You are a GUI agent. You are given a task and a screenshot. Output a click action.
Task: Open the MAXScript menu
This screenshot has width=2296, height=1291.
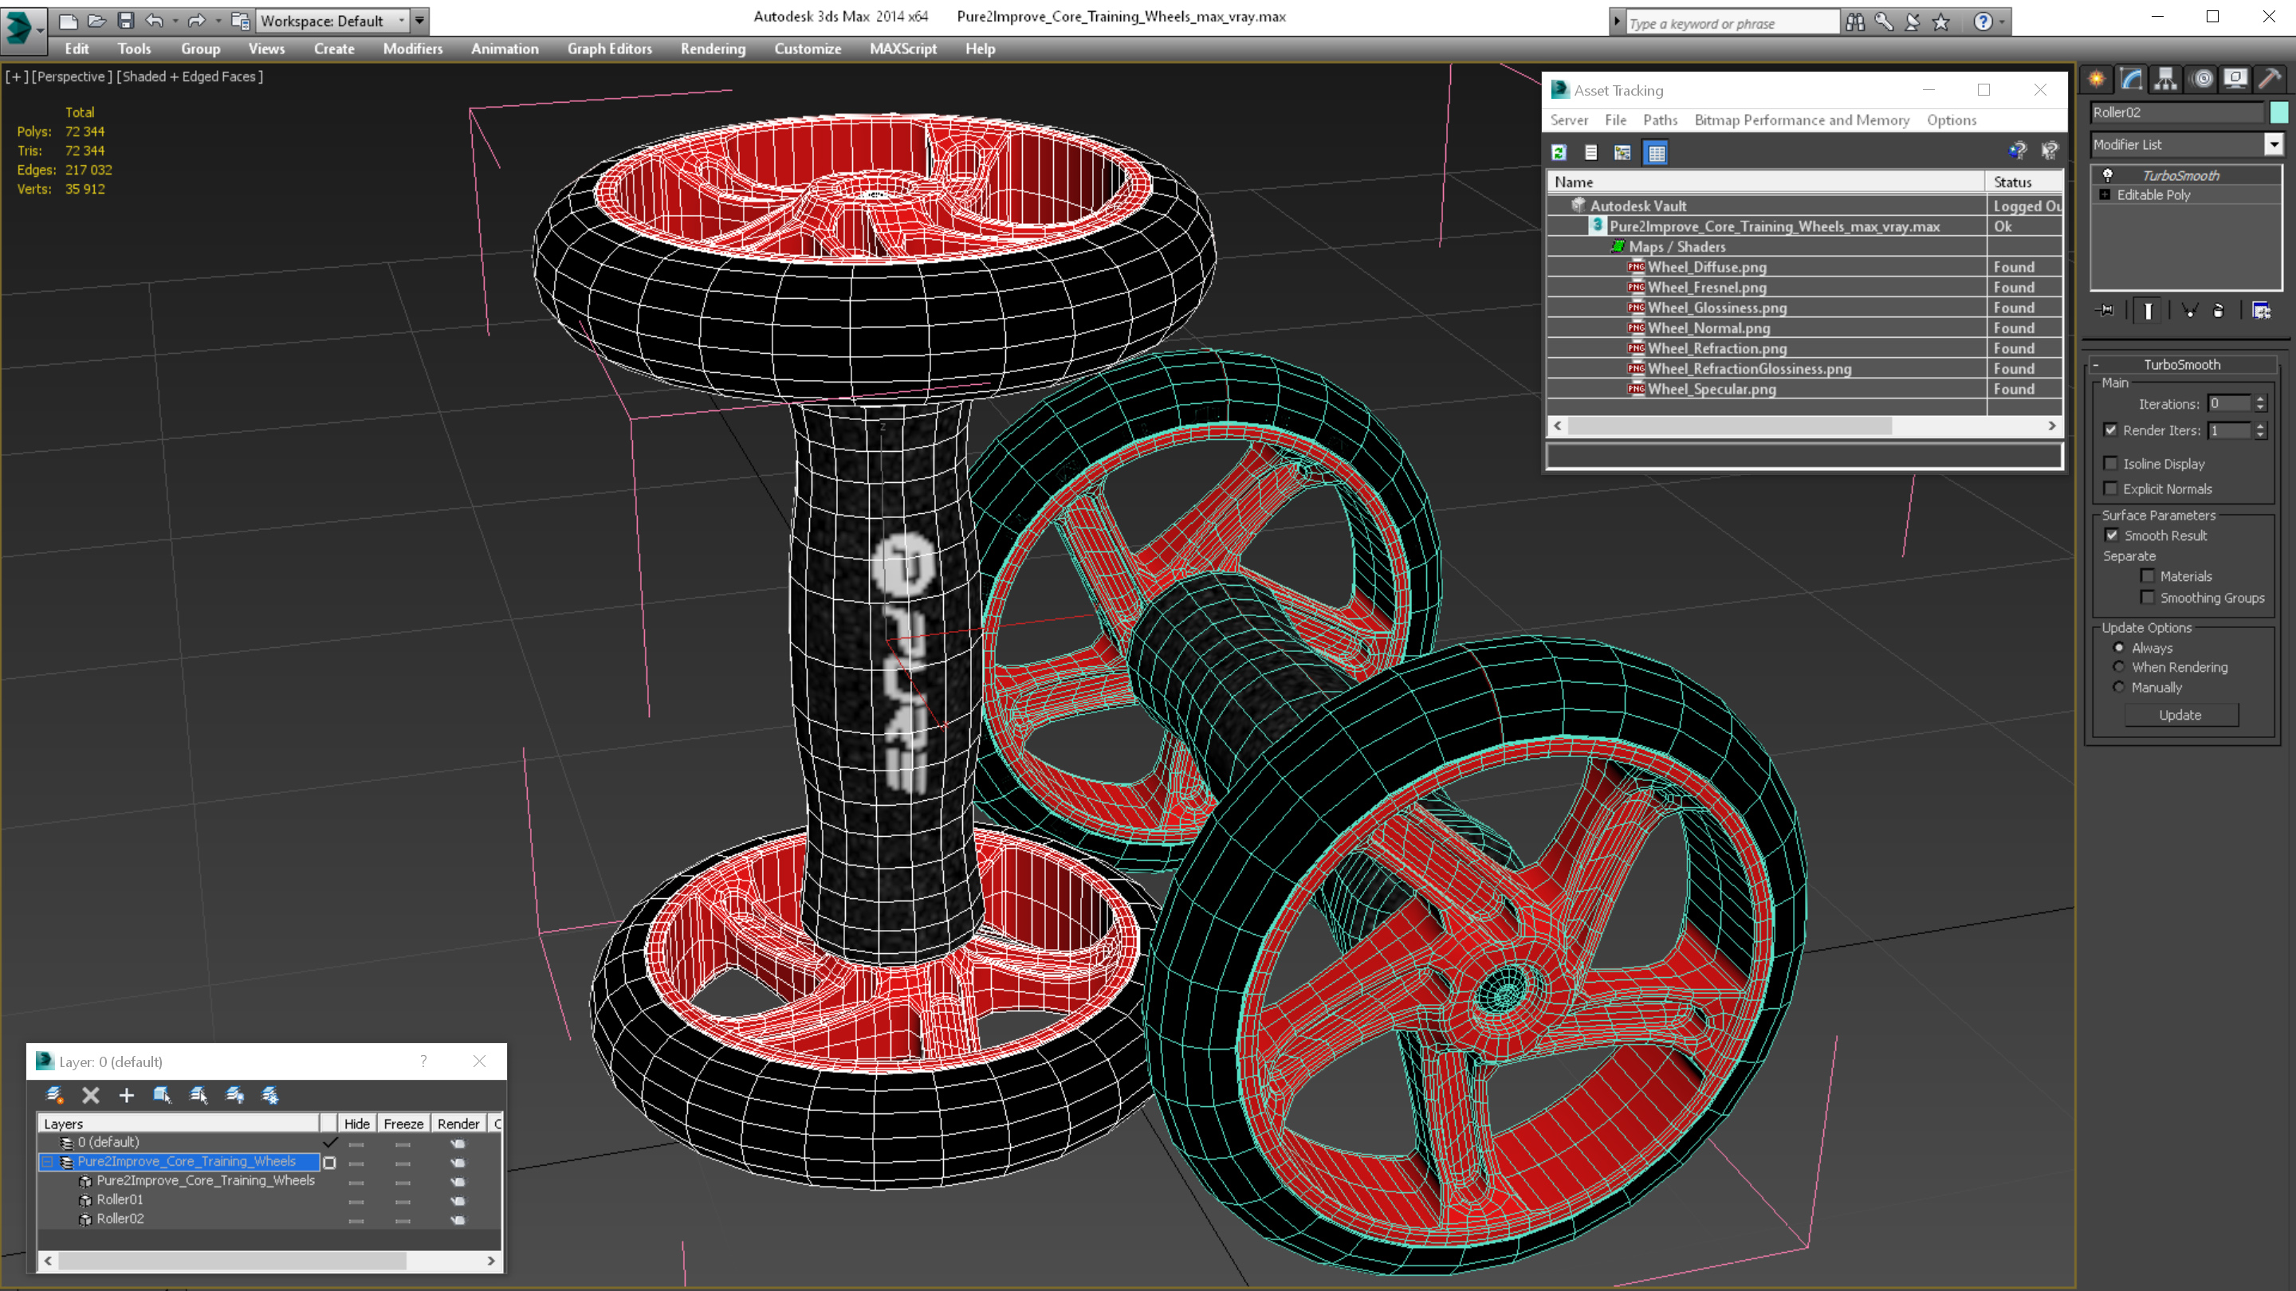(903, 49)
